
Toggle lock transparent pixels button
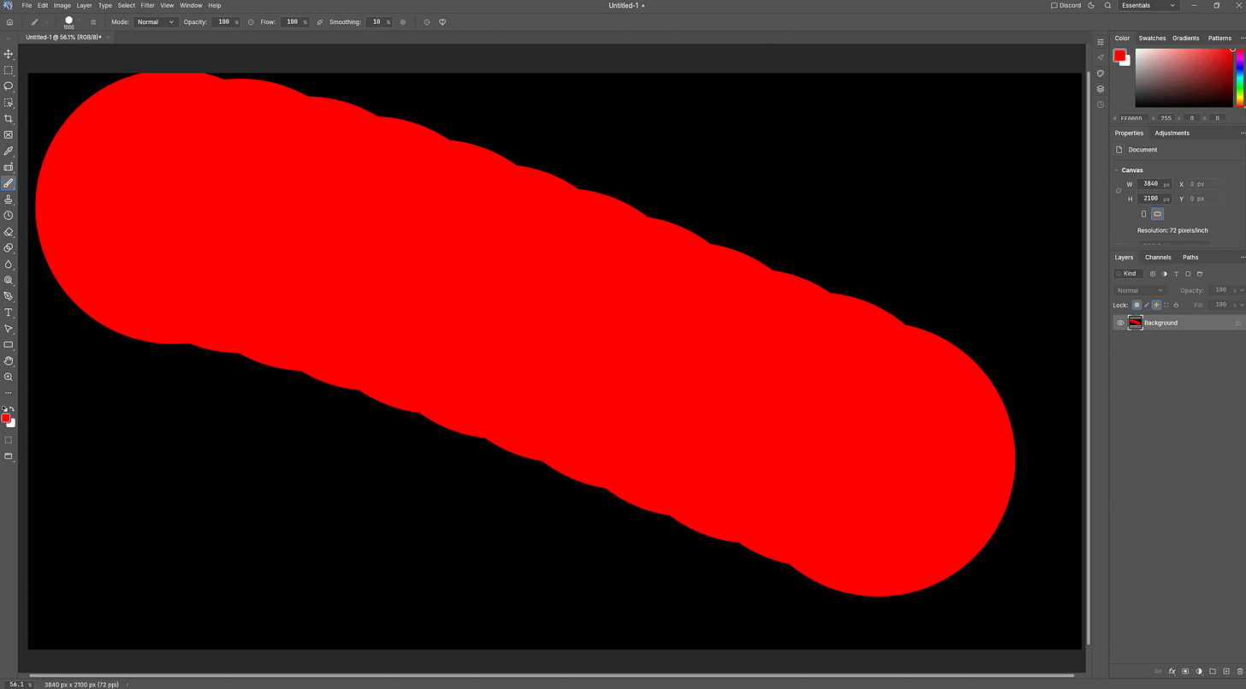coord(1137,305)
